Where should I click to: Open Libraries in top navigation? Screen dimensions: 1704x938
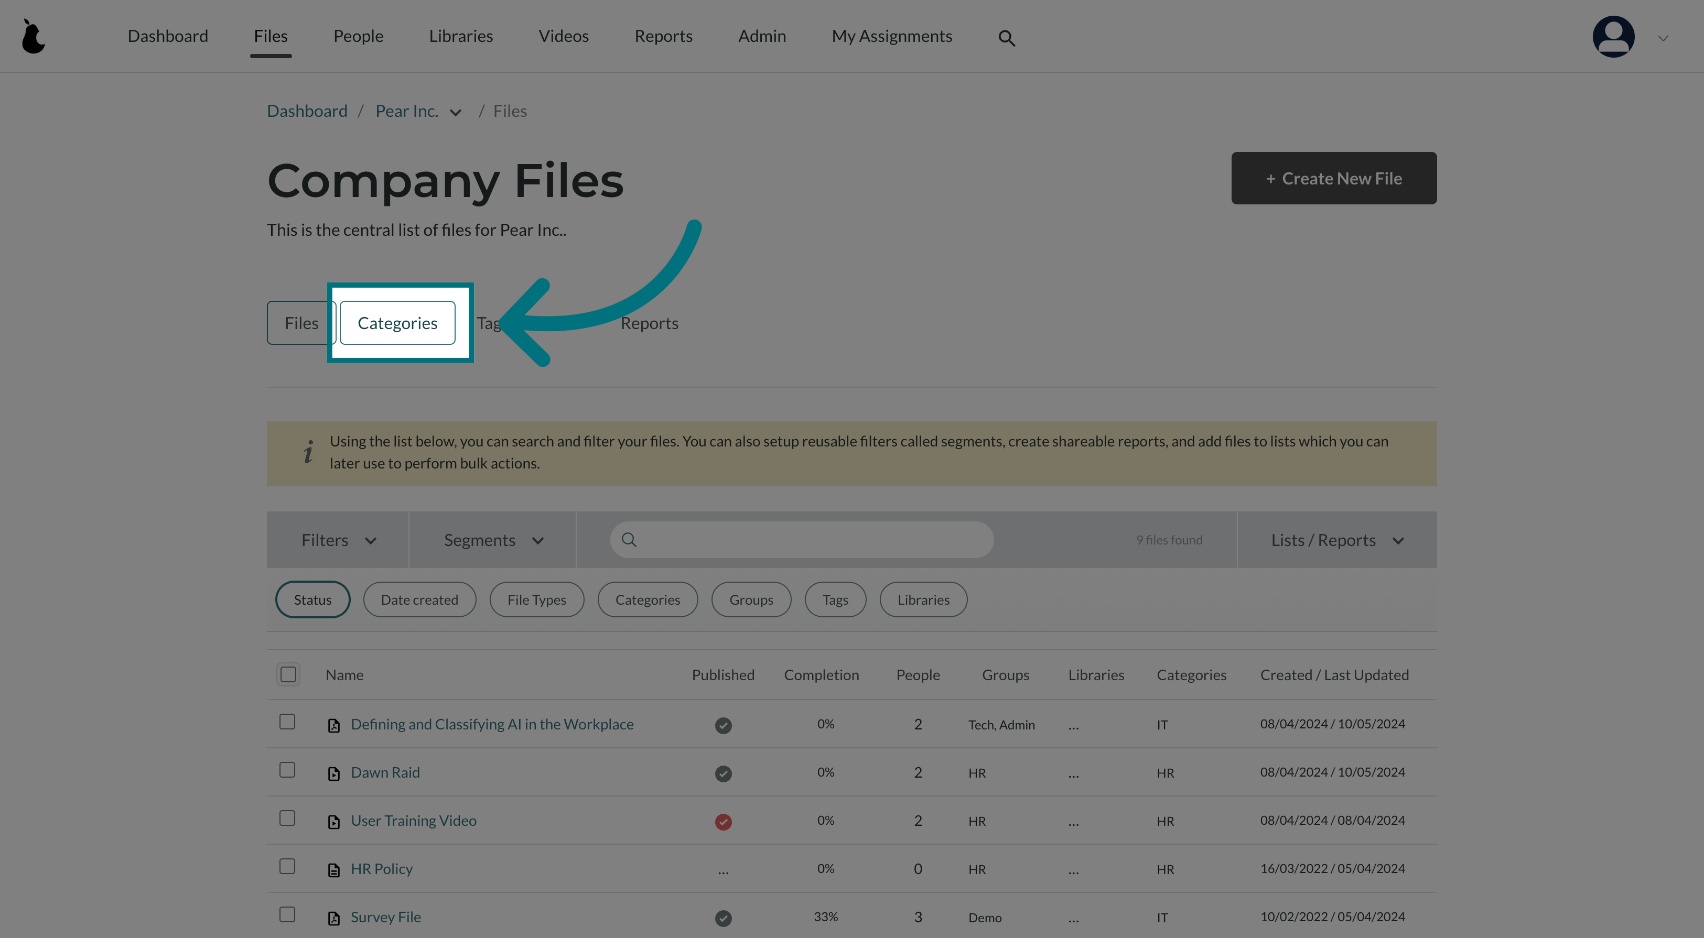460,36
